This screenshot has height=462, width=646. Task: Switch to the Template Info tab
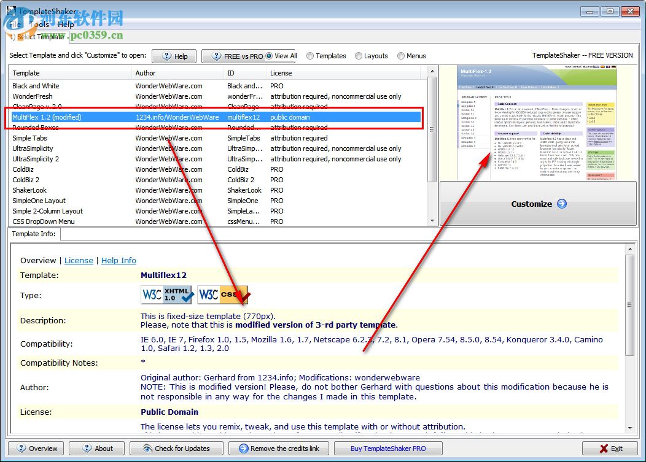[x=34, y=234]
